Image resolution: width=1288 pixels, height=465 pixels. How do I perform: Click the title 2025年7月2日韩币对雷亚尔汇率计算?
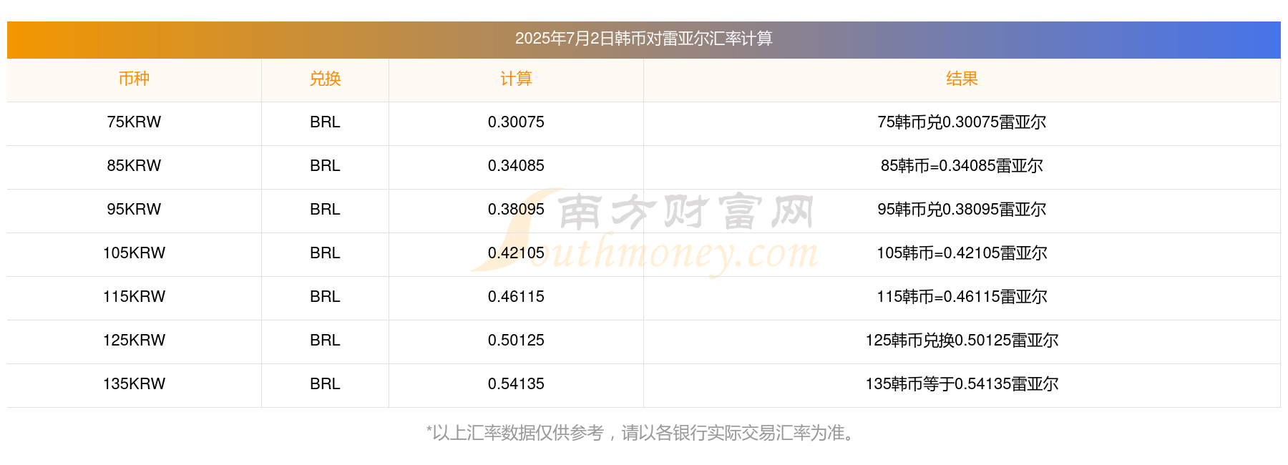point(643,39)
